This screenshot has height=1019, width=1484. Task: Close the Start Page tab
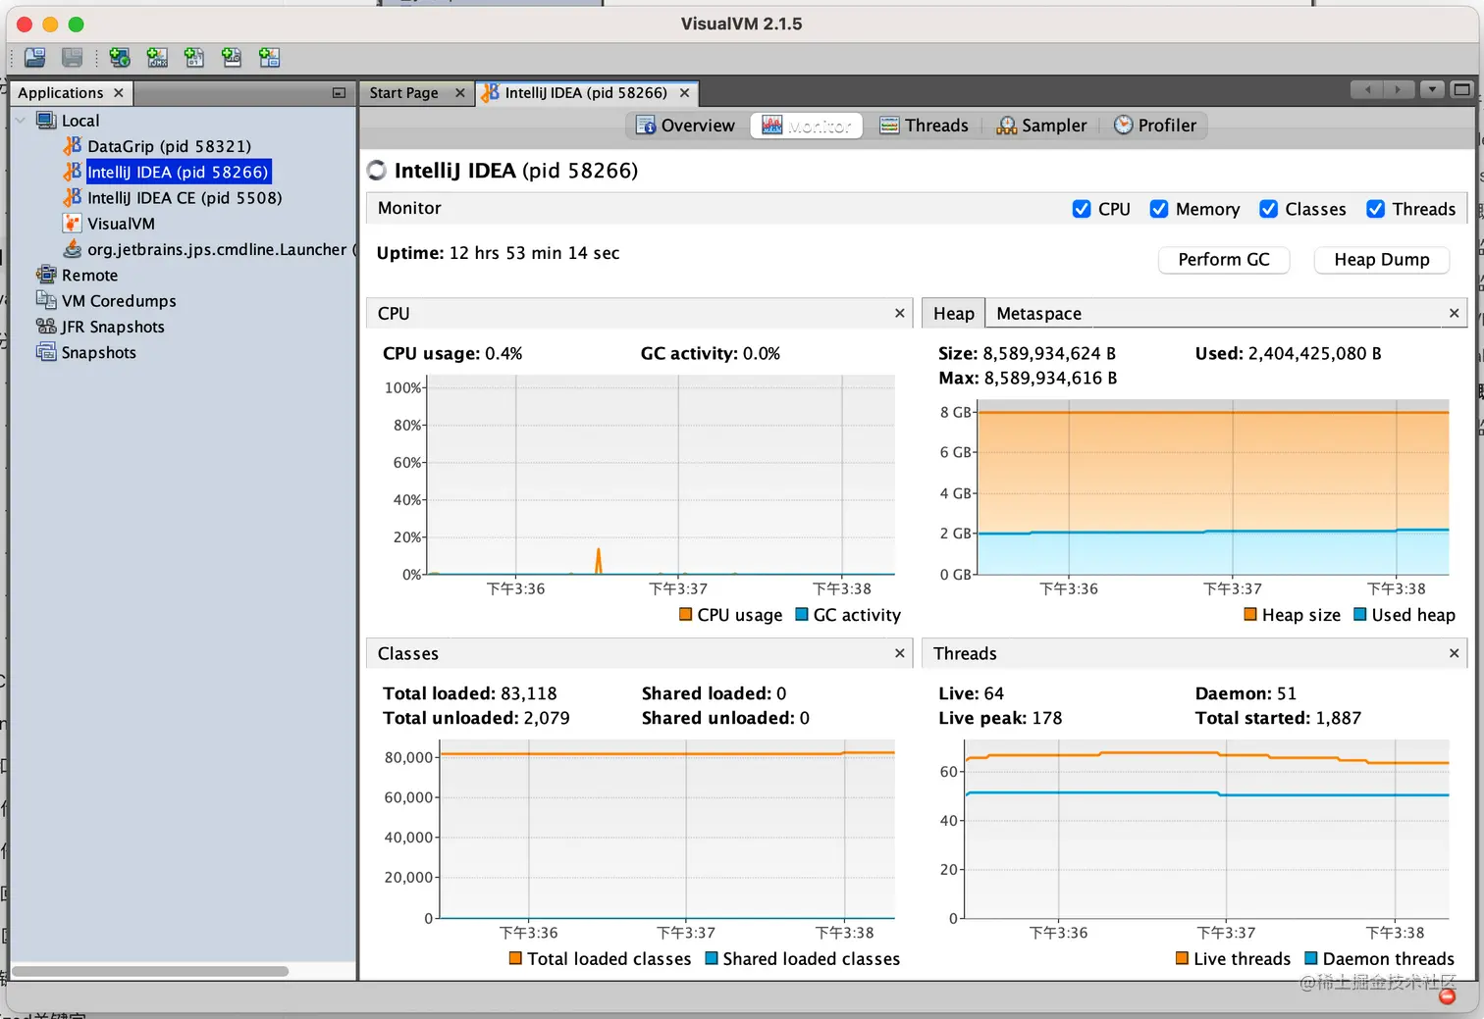(459, 93)
